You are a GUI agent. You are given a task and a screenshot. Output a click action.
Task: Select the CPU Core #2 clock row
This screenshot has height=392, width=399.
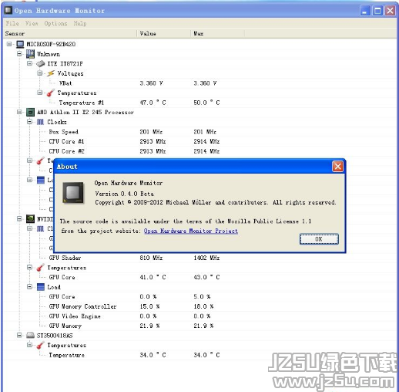(x=200, y=151)
